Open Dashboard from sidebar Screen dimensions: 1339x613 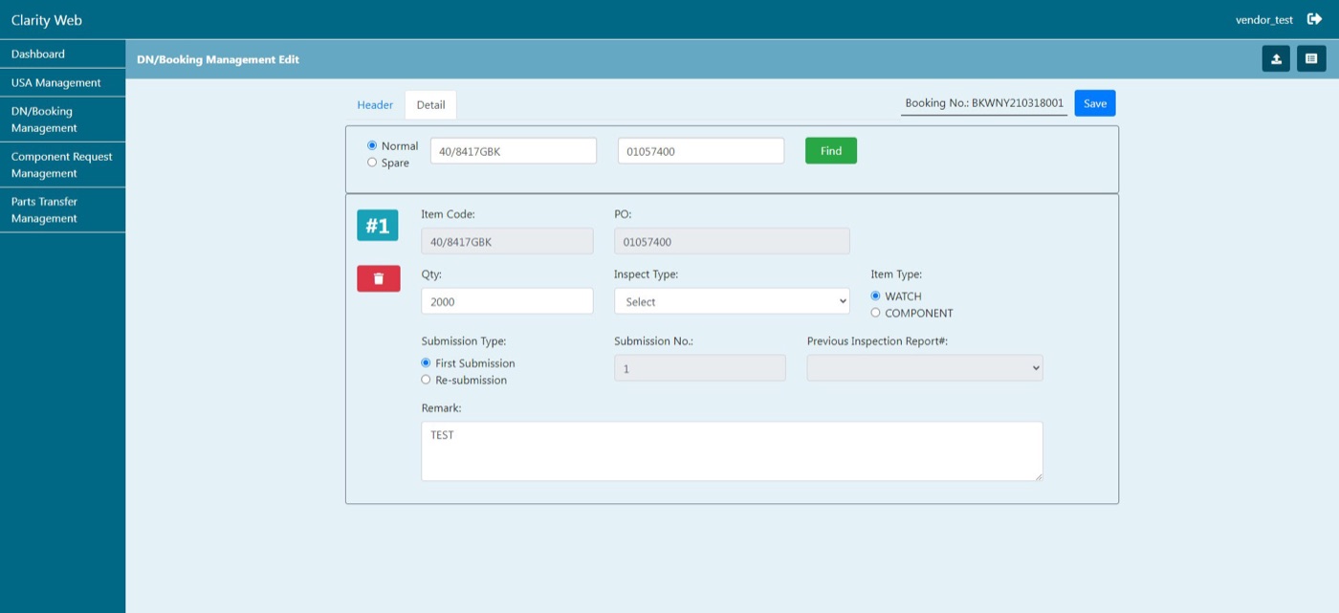point(63,55)
